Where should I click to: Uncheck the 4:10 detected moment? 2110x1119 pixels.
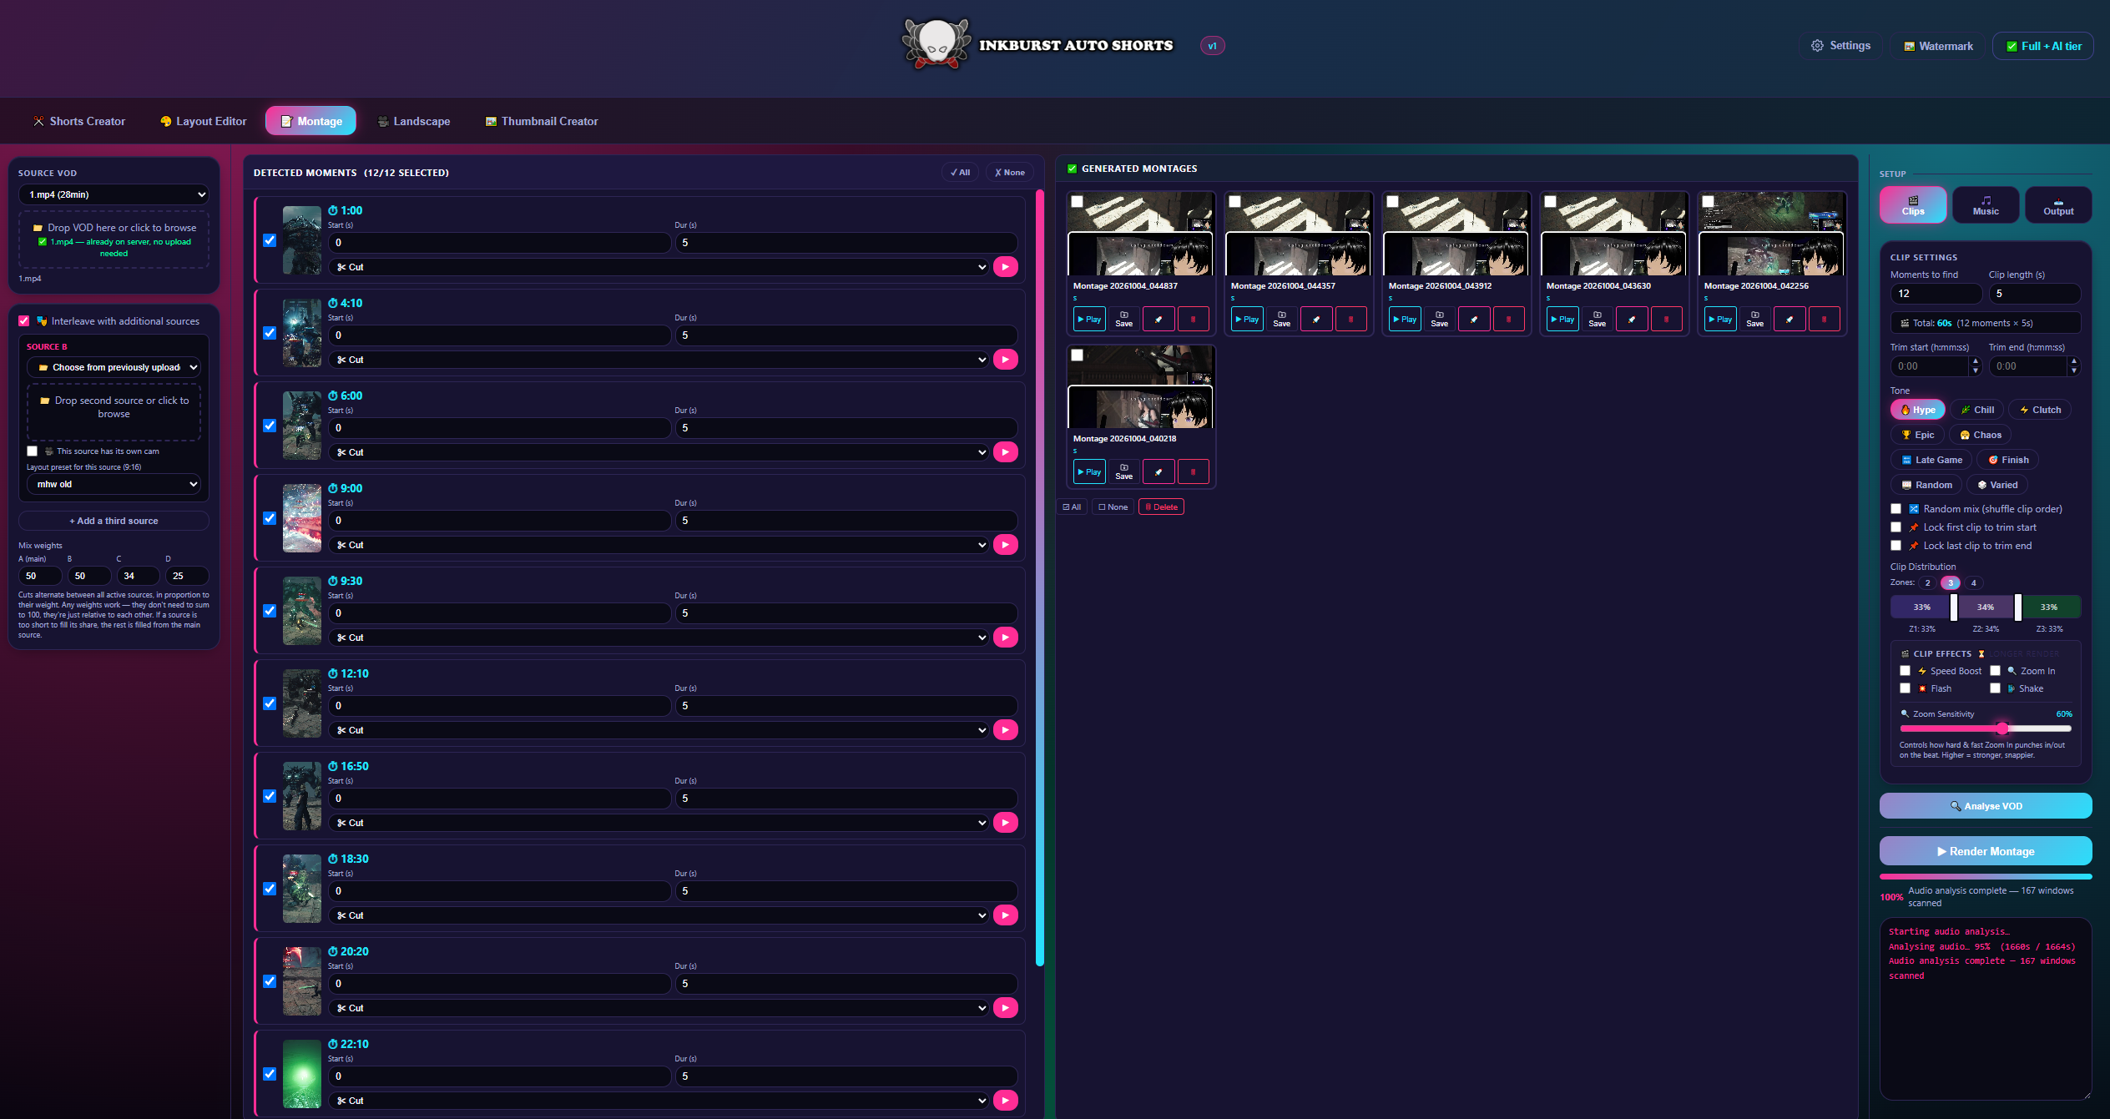[x=270, y=333]
